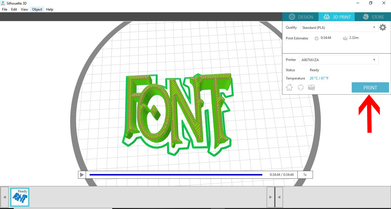391x209 pixels.
Task: Click the simulation time 0:34:44 / 0:34:44
Action: point(282,175)
